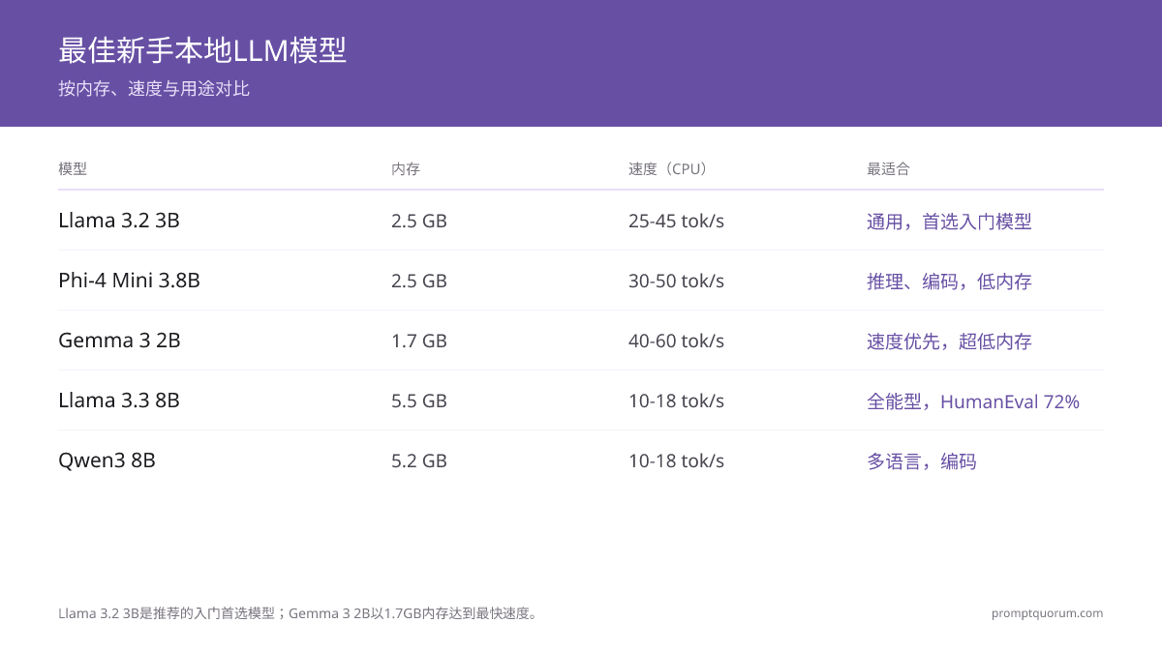
Task: Select the Llama 3.2 3B model name
Action: click(x=119, y=221)
